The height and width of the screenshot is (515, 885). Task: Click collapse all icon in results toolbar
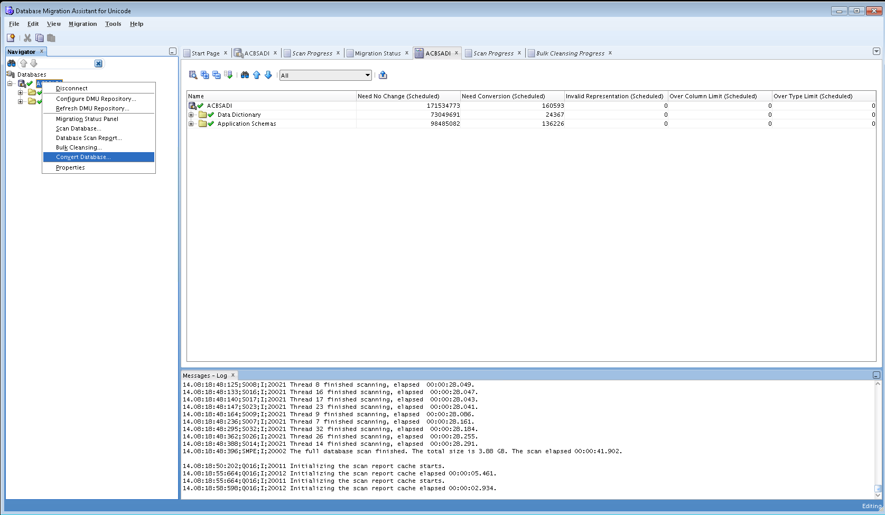[x=217, y=75]
